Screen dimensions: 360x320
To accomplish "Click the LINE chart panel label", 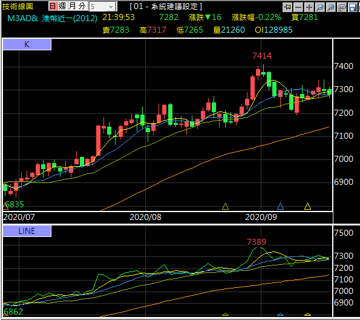I will [x=27, y=231].
